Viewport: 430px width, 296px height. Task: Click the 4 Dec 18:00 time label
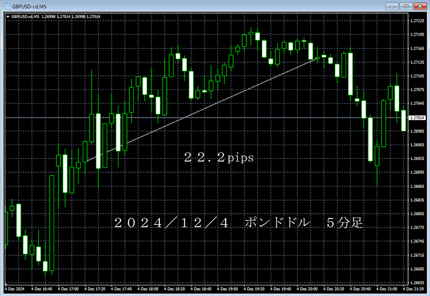148,289
